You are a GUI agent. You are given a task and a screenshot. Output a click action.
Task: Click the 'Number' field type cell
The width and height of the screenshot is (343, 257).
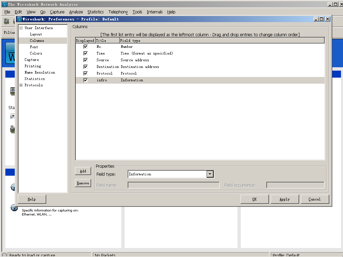(x=127, y=47)
